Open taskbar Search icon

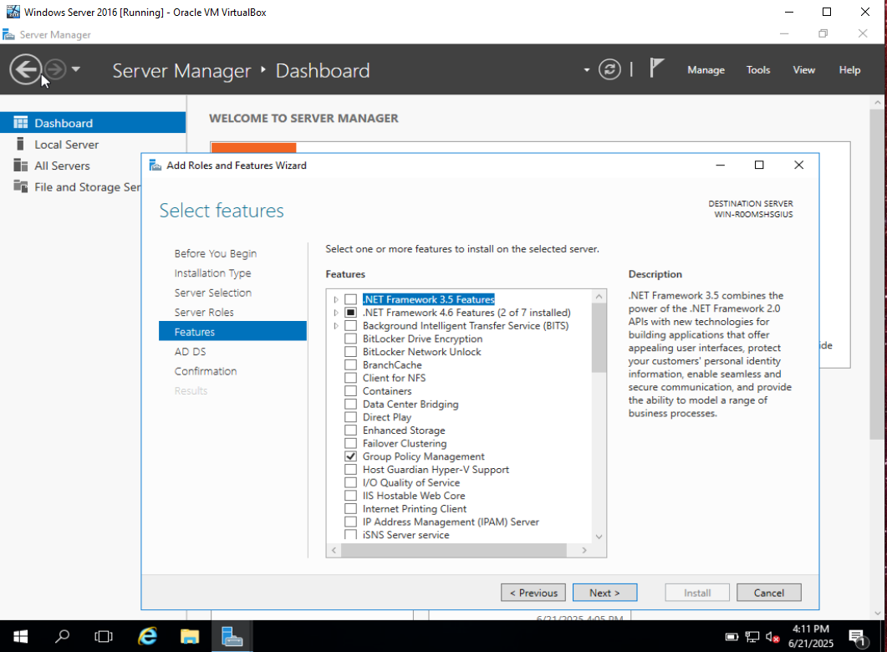[x=62, y=637]
